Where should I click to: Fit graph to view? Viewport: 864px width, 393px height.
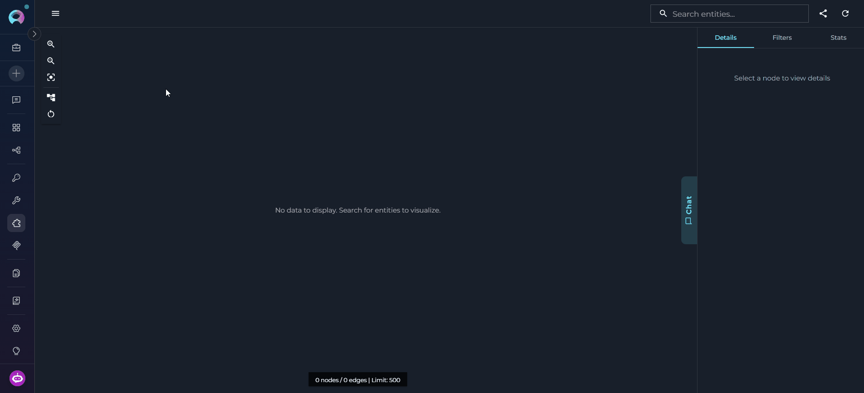(x=51, y=77)
